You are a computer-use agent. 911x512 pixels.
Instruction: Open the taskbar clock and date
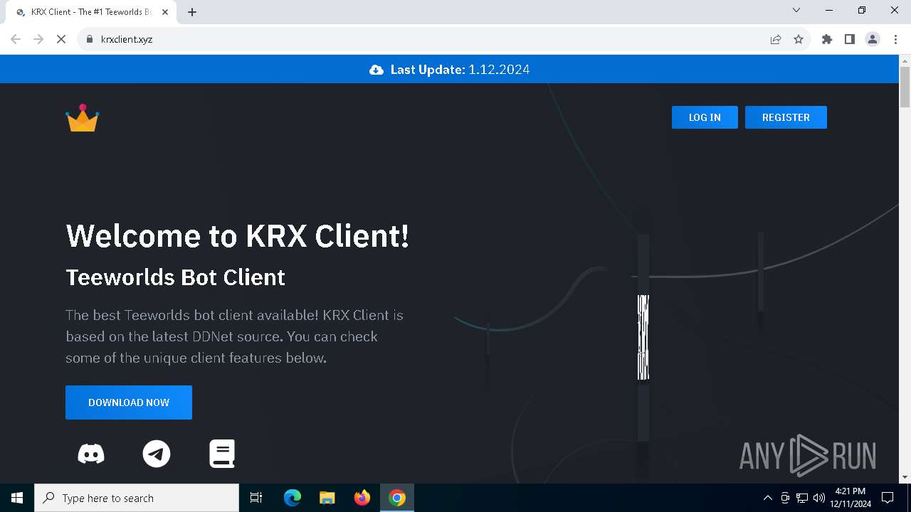click(851, 498)
